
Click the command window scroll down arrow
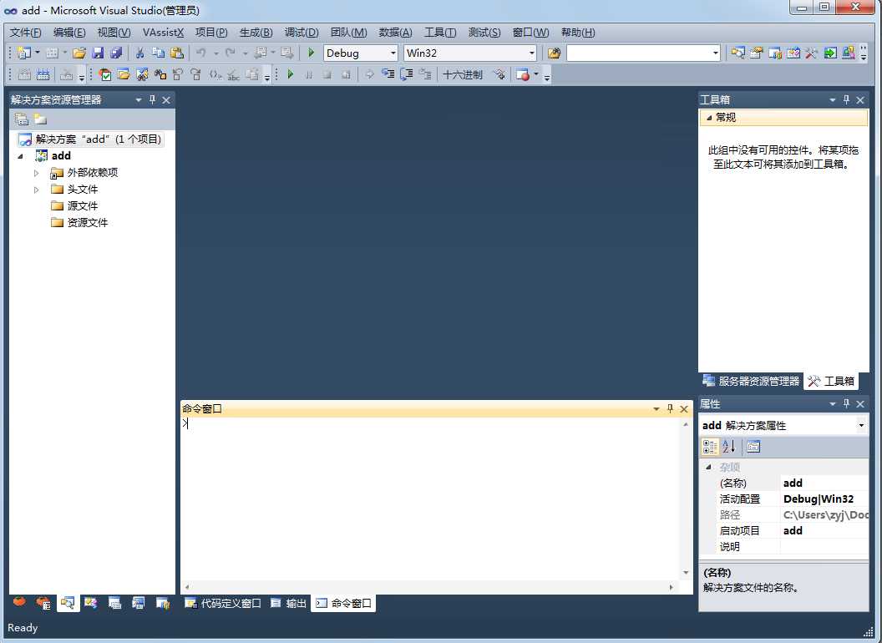(x=686, y=573)
